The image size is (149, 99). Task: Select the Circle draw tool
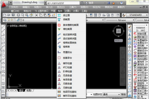point(3,51)
